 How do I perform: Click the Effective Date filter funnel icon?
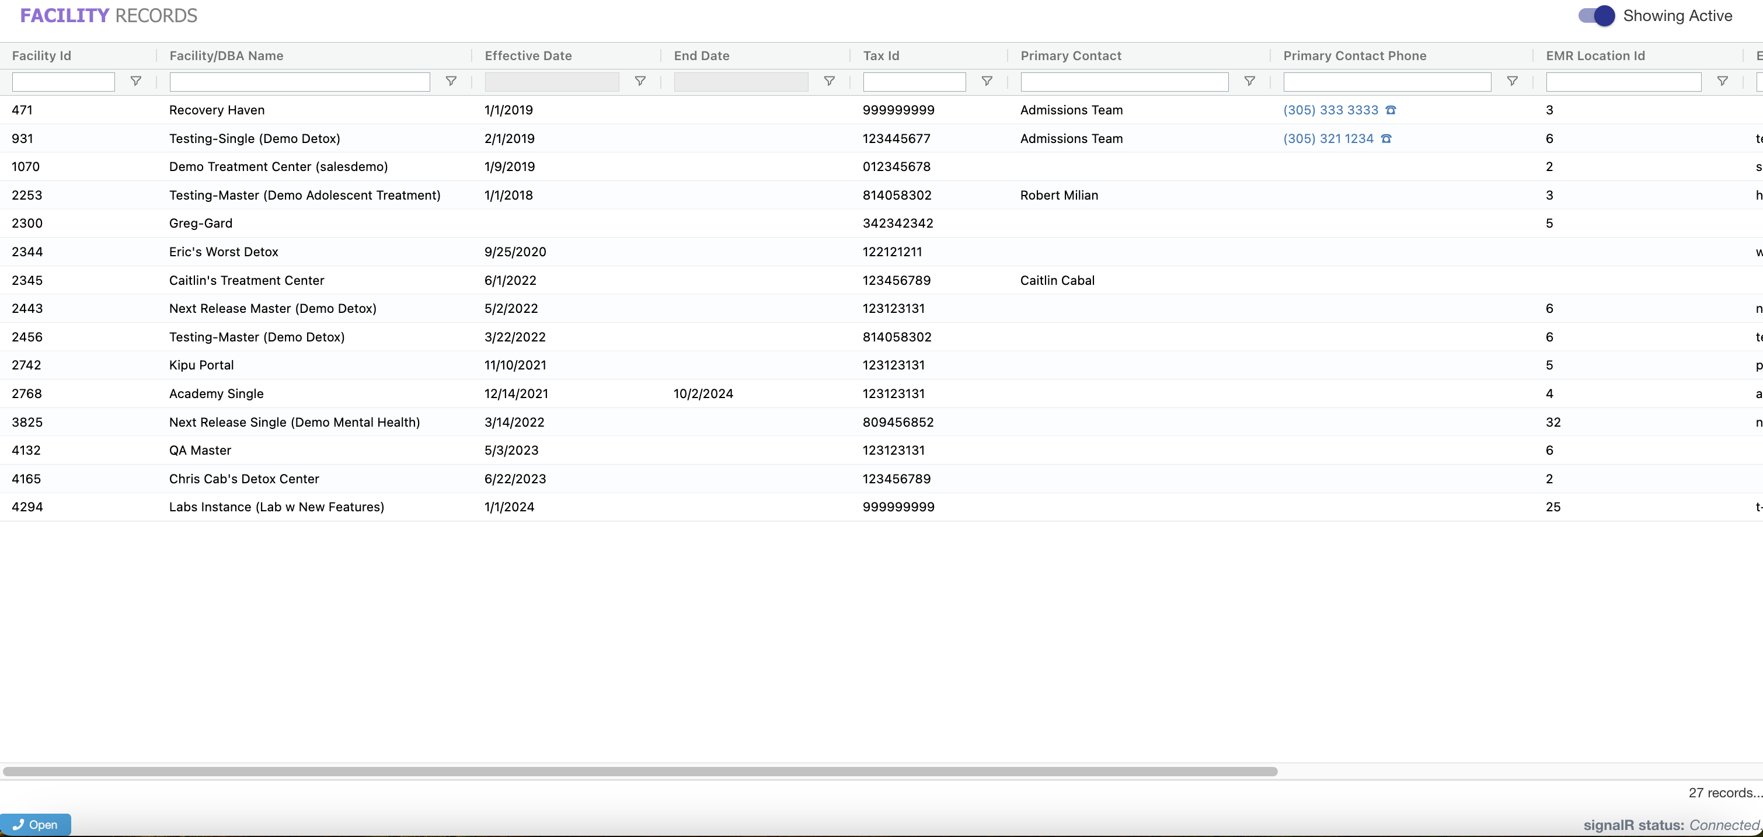(640, 82)
